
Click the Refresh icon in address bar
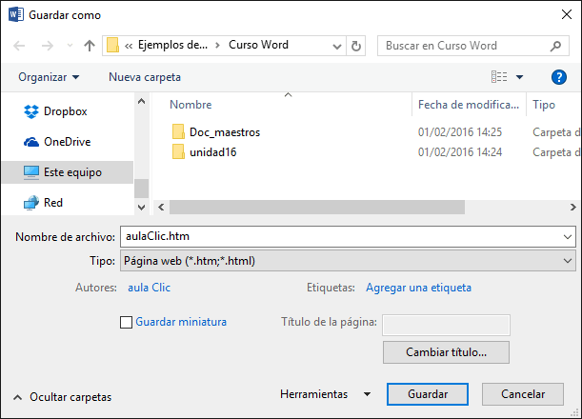tap(356, 46)
